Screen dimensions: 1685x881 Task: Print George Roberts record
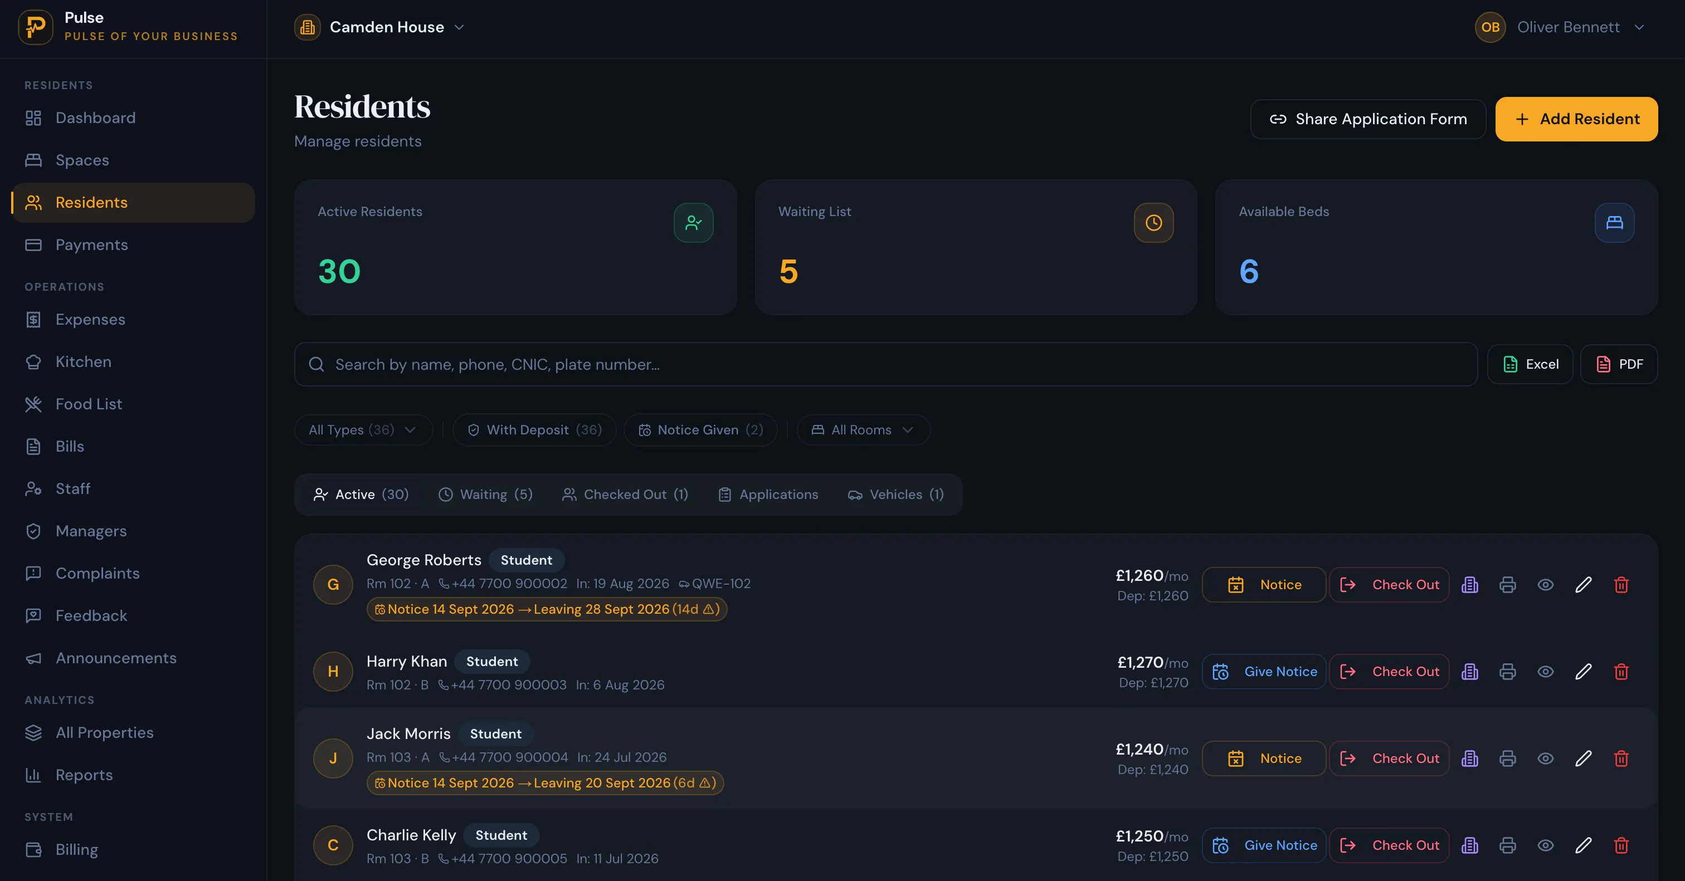1507,584
